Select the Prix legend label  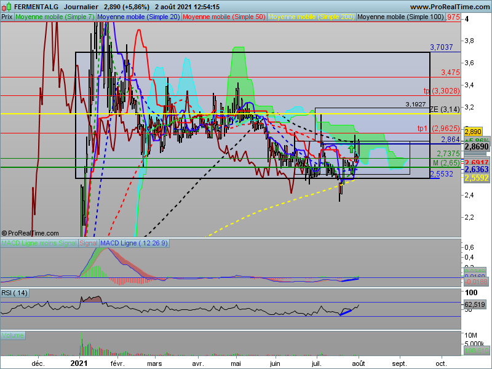pos(7,17)
